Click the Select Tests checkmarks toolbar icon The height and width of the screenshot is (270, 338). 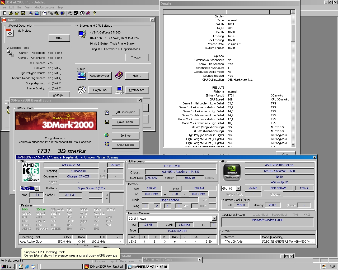(x=50, y=13)
